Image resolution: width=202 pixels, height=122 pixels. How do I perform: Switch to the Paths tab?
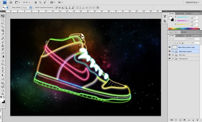pyautogui.click(x=189, y=36)
